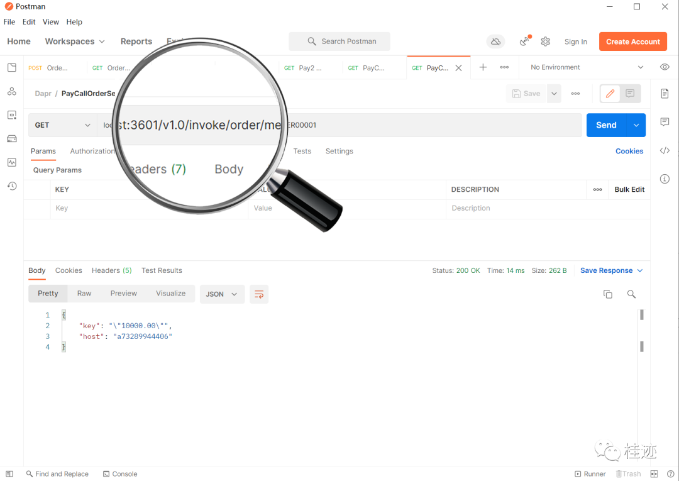This screenshot has height=481, width=679.
Task: Open new request tab with plus icon
Action: tap(483, 67)
